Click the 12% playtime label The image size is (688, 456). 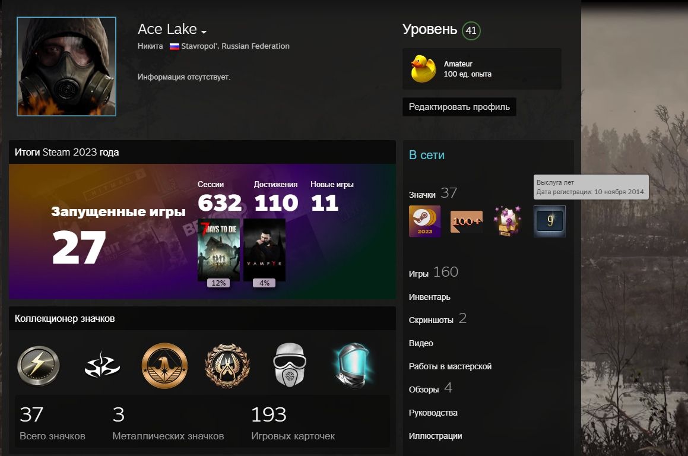pos(218,283)
